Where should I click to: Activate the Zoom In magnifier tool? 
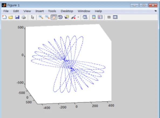[41, 17]
